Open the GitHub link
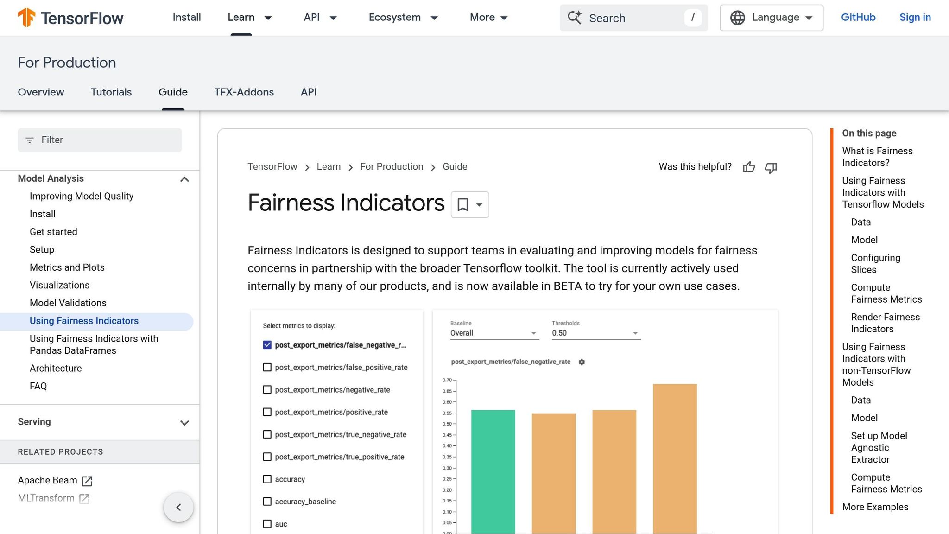Image resolution: width=949 pixels, height=534 pixels. 858,18
